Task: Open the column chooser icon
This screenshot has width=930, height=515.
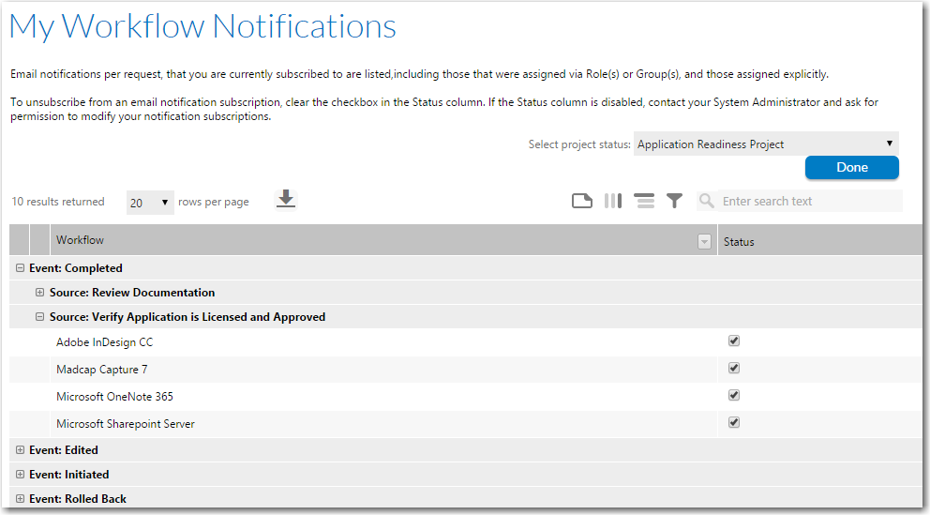Action: pos(613,201)
